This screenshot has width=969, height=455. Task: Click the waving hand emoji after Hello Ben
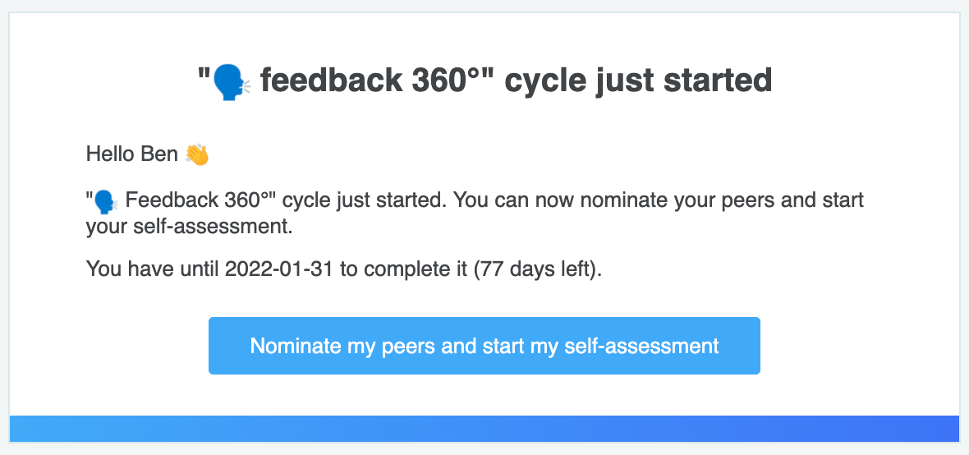197,154
